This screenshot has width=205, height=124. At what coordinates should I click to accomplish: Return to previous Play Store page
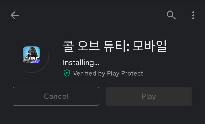click(x=15, y=15)
